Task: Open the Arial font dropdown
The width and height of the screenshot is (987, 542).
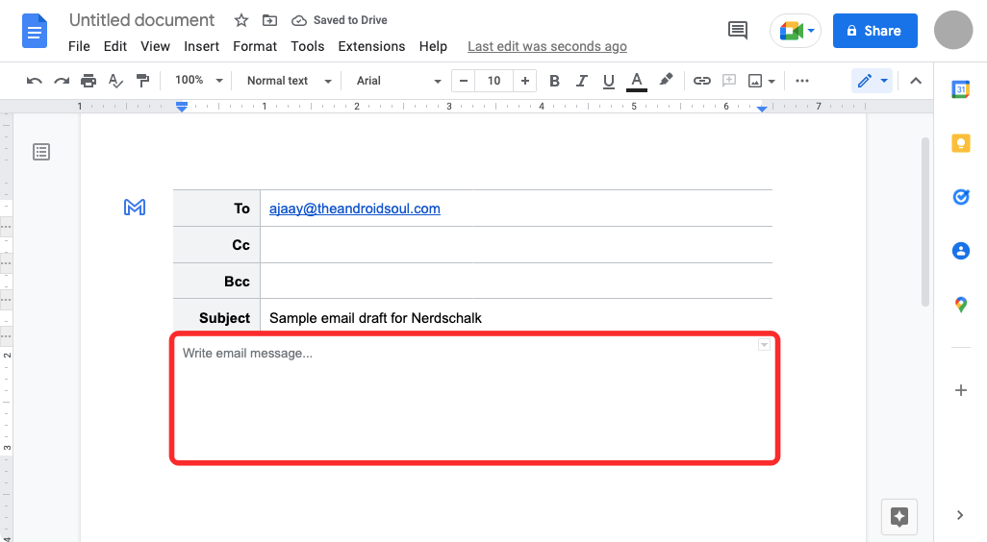Action: 398,81
